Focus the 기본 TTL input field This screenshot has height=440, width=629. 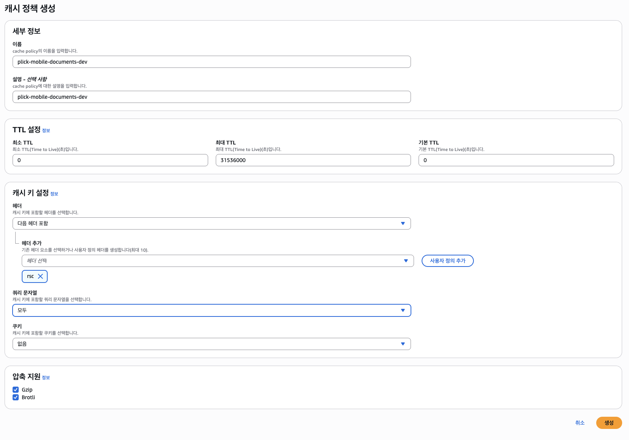click(516, 160)
